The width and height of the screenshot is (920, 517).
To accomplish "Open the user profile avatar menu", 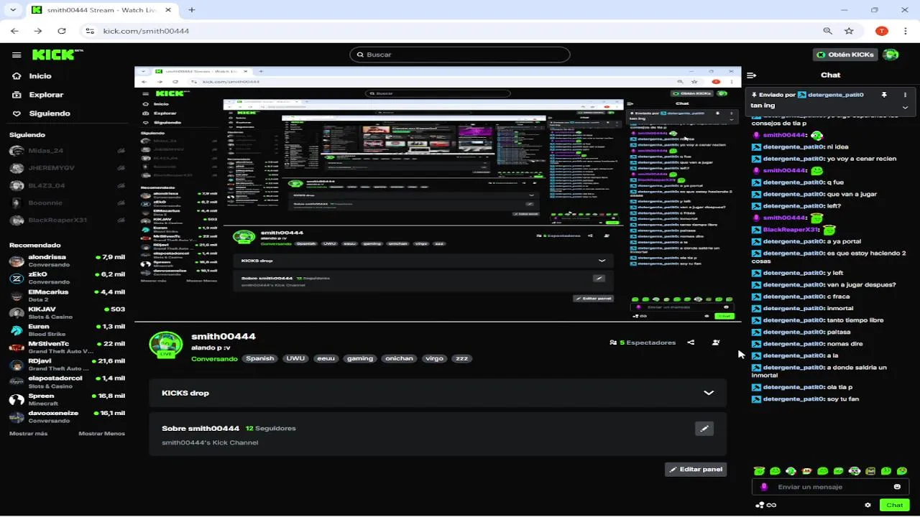I will 891,55.
